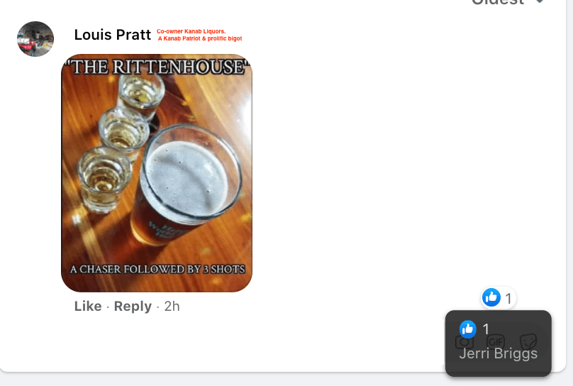Click the Louis Pratt commenter name

point(113,35)
